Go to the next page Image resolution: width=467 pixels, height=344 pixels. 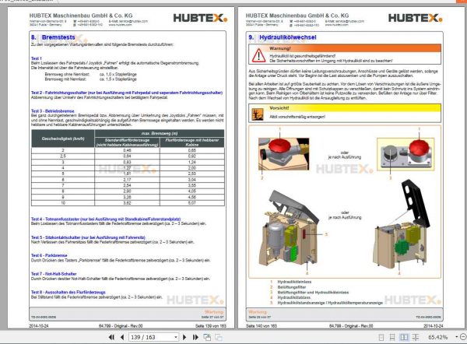coord(184,337)
